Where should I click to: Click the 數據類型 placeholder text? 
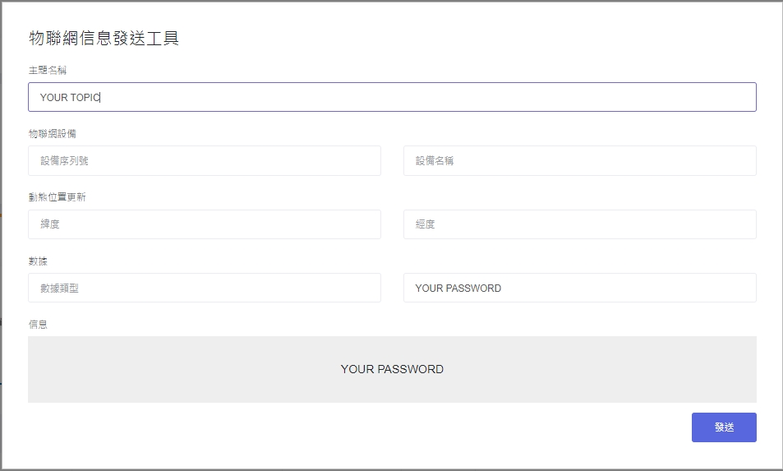(59, 289)
